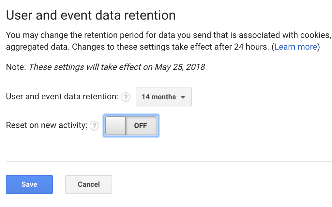
Task: Click the horizontal divider above Save
Action: point(169,162)
